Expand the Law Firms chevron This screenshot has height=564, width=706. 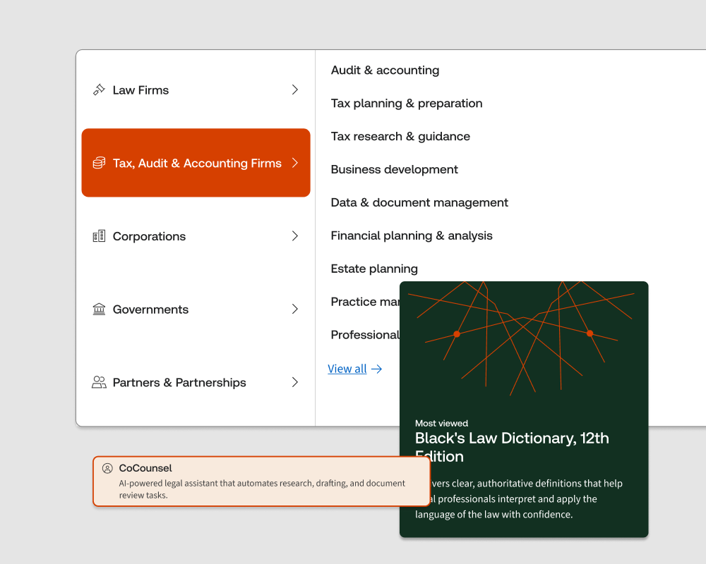point(295,90)
